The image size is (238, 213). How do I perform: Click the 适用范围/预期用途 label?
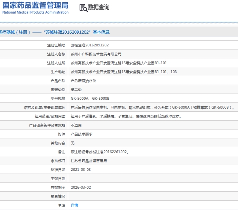pyautogui.click(x=50, y=116)
